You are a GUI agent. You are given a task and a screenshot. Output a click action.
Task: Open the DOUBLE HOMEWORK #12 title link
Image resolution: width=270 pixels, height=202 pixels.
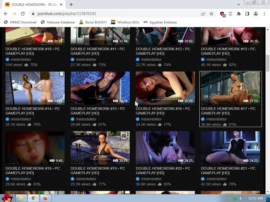(163, 51)
